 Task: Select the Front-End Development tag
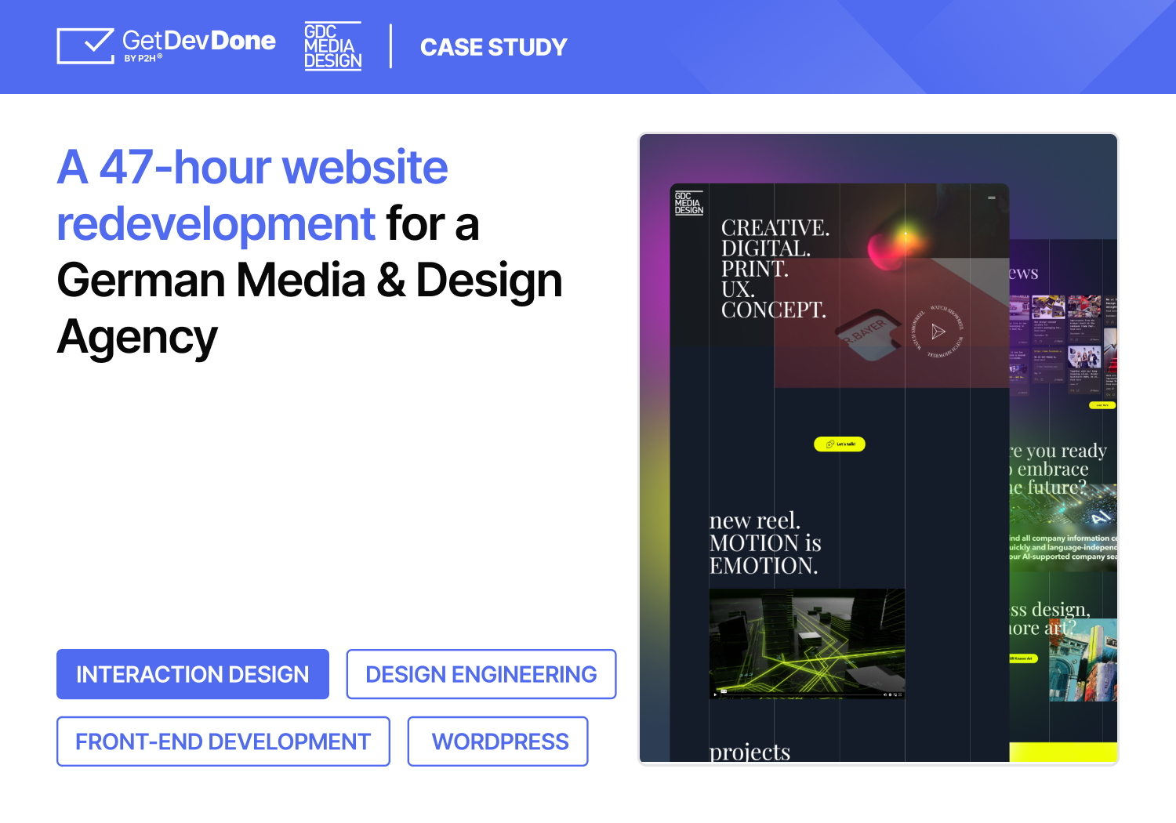pos(223,741)
